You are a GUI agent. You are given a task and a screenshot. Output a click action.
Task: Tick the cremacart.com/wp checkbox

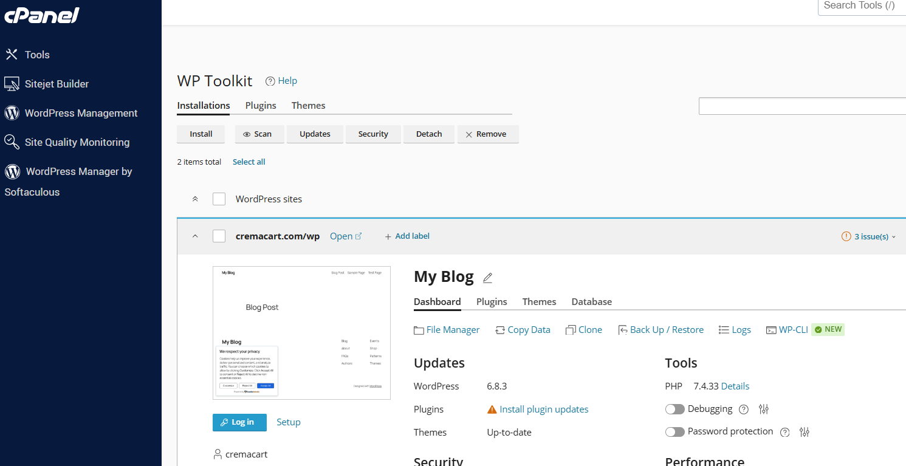219,236
